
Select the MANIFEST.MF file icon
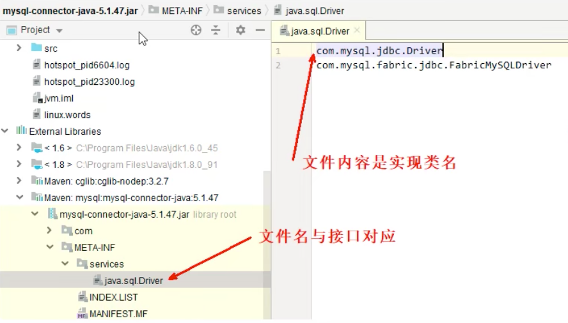[83, 313]
